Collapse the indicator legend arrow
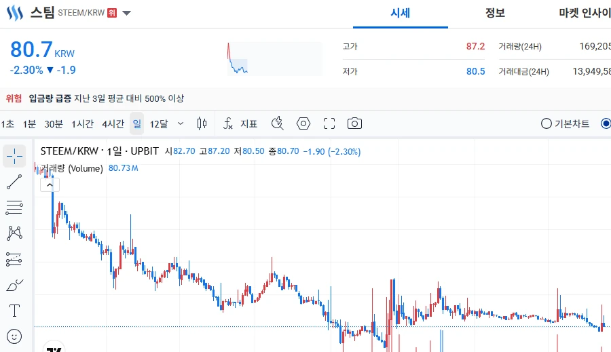Viewport: 611px width, 352px height. pyautogui.click(x=50, y=185)
